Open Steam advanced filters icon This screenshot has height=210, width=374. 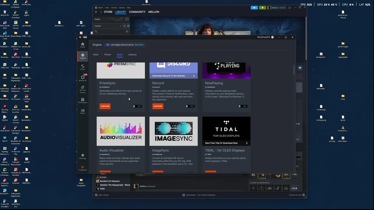click(x=127, y=32)
